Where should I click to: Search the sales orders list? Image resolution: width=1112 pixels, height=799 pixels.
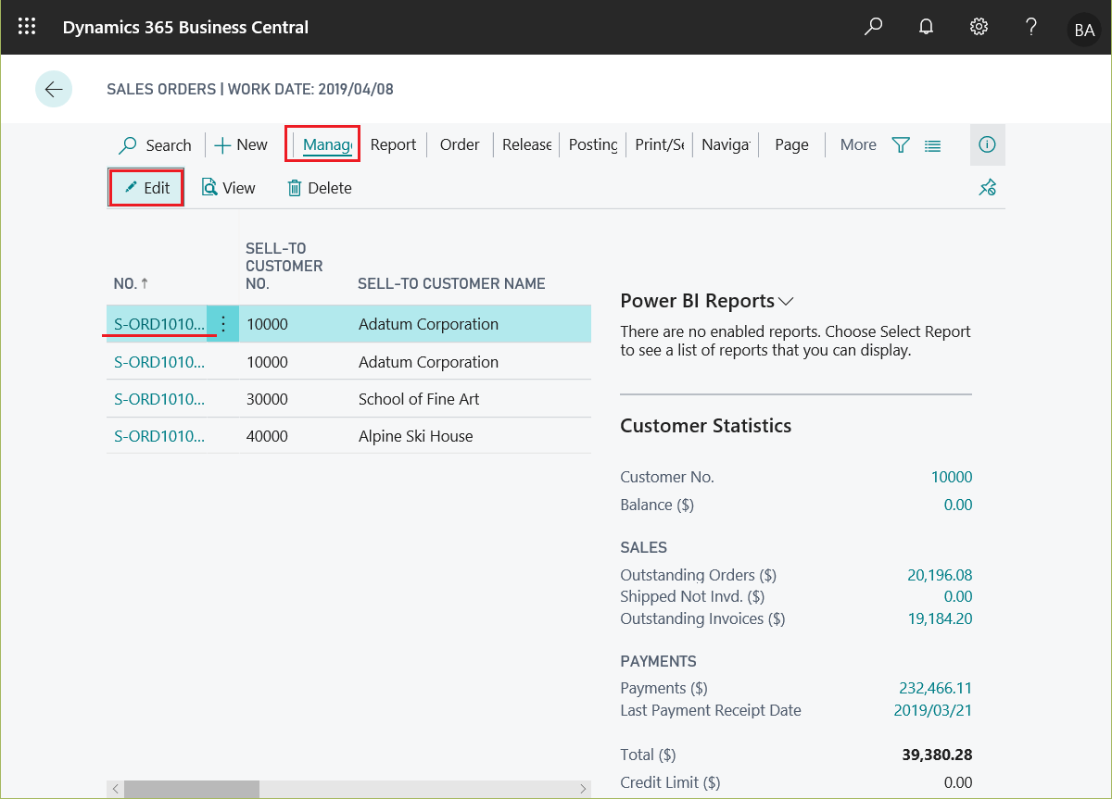coord(156,145)
